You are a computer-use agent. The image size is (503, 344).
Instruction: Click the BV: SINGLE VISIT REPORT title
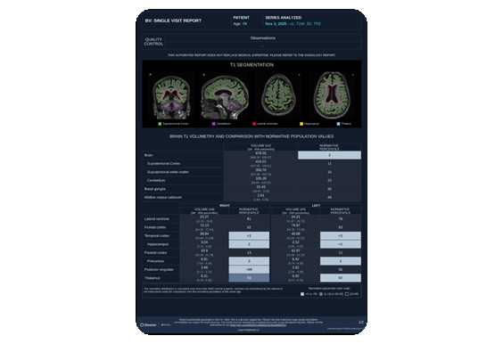pos(173,20)
